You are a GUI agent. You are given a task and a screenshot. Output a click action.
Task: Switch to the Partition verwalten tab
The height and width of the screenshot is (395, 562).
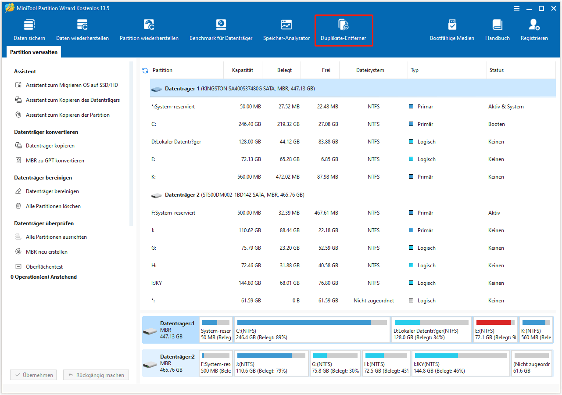tap(33, 52)
